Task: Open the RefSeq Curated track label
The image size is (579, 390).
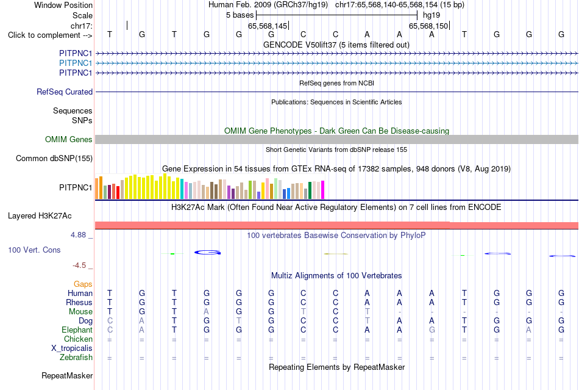Action: tap(65, 92)
